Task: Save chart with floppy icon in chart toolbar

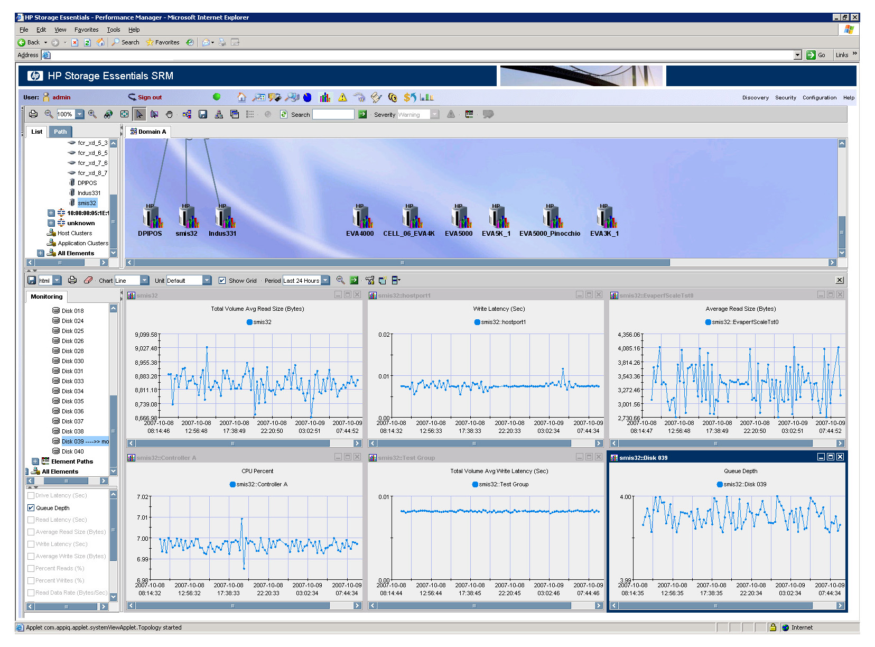Action: pyautogui.click(x=32, y=280)
